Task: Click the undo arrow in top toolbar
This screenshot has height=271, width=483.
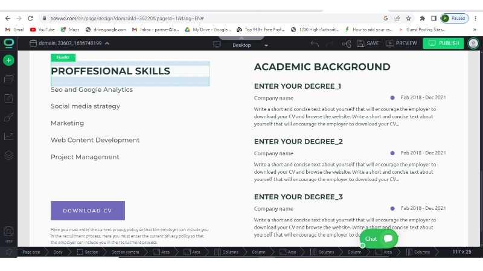Action: point(315,43)
